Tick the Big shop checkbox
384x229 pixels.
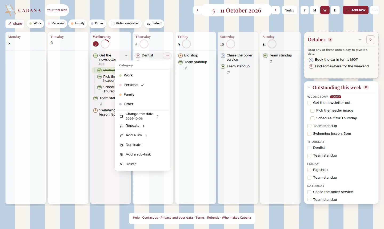click(x=309, y=170)
